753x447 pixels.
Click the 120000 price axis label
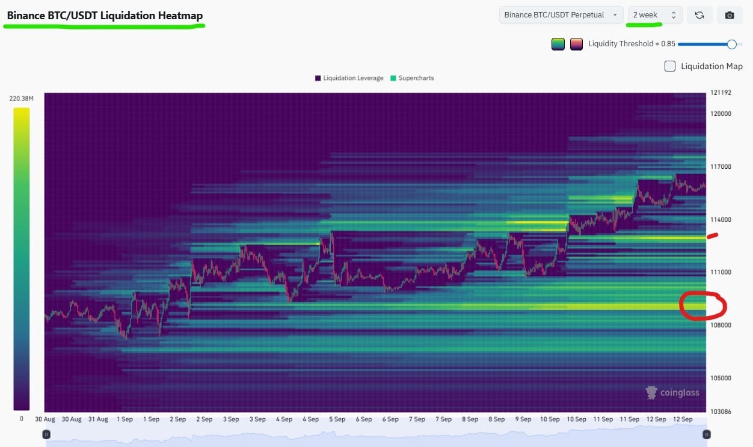click(x=721, y=114)
